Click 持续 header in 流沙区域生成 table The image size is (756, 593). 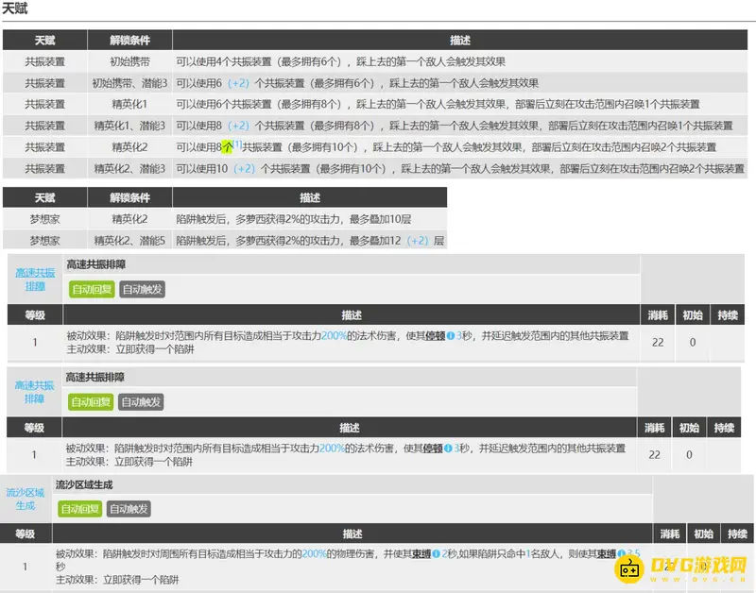click(737, 534)
